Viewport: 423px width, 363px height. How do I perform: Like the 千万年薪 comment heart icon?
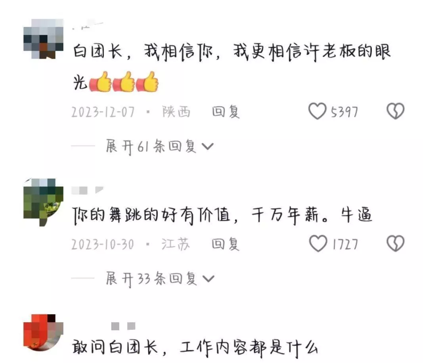pyautogui.click(x=318, y=244)
